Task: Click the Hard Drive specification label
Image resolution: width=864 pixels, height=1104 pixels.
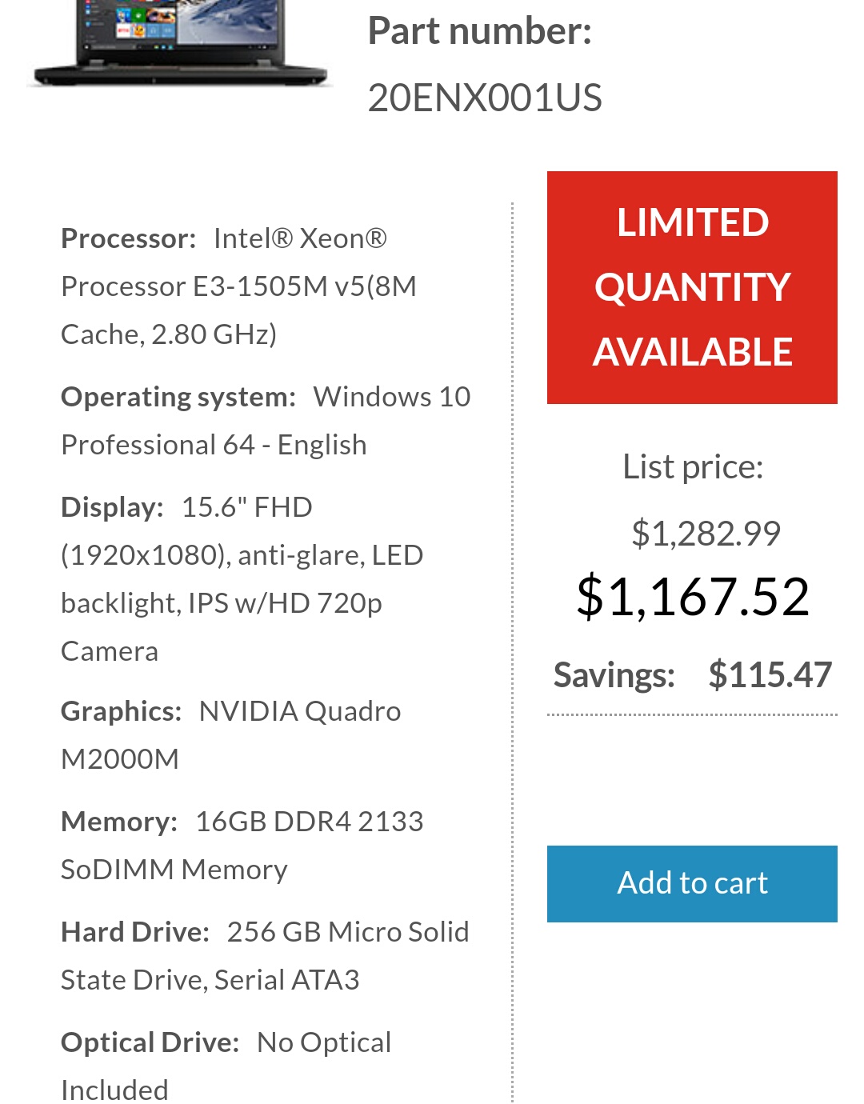Action: click(x=135, y=932)
